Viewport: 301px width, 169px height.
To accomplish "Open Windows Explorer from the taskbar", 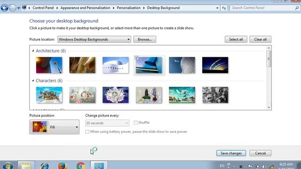I will (26, 165).
